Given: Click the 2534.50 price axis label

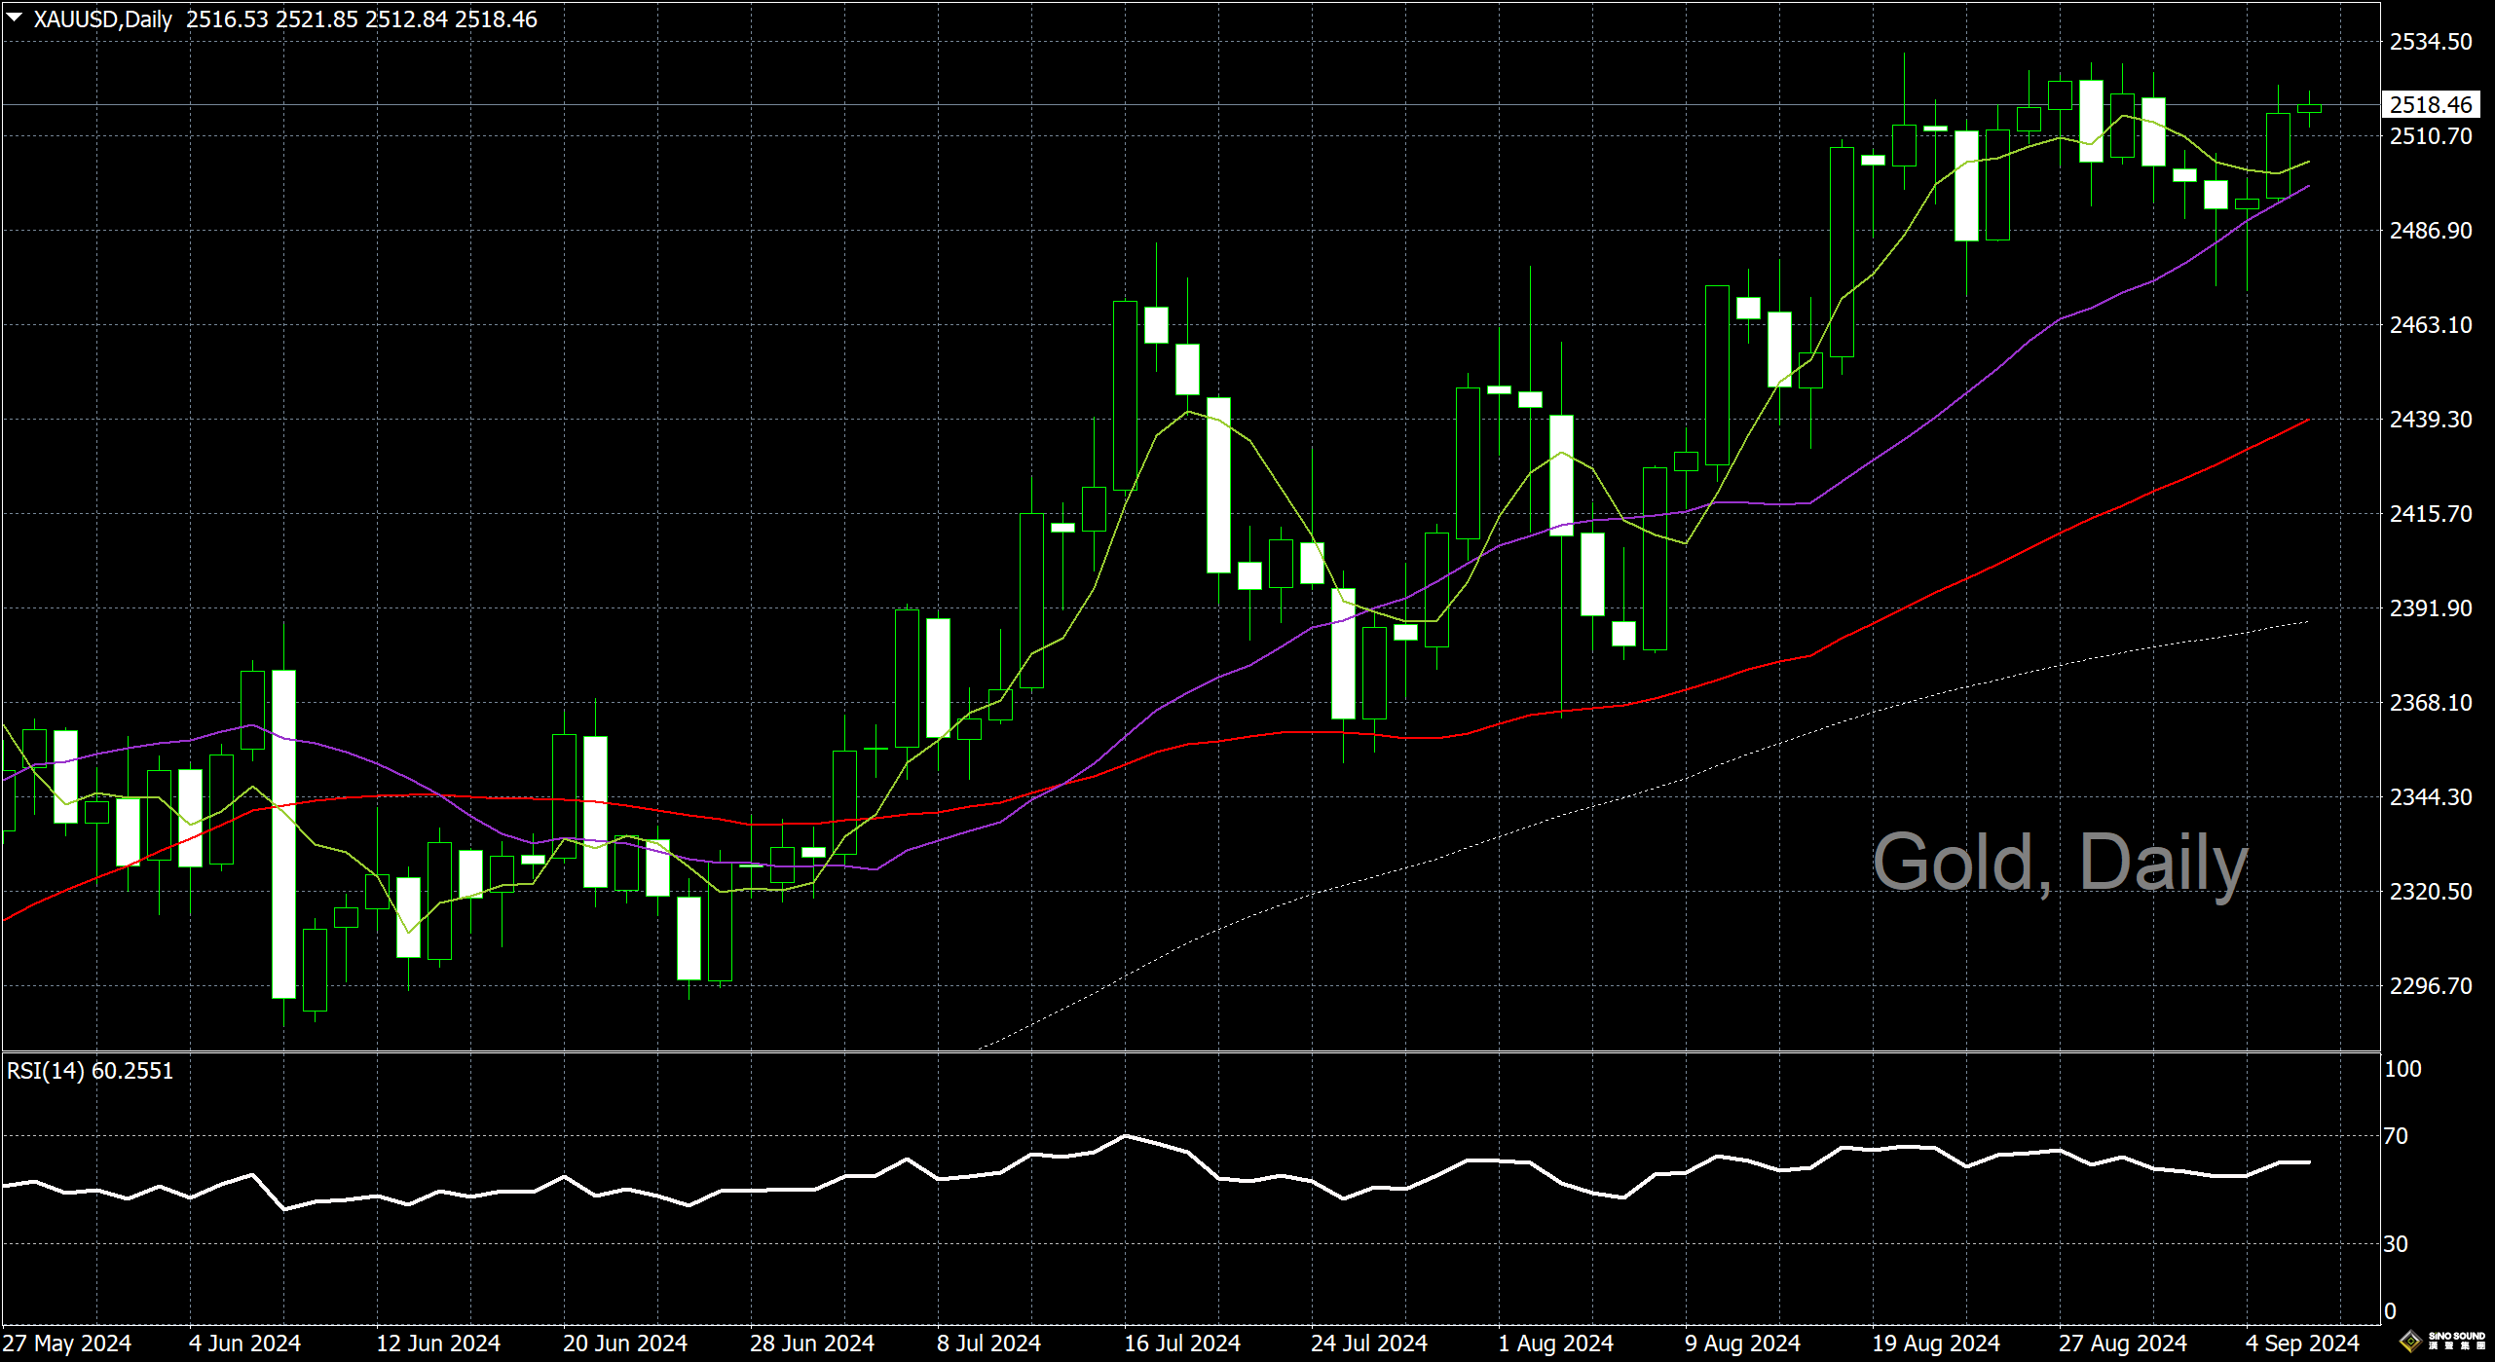Looking at the screenshot, I should pyautogui.click(x=2431, y=42).
